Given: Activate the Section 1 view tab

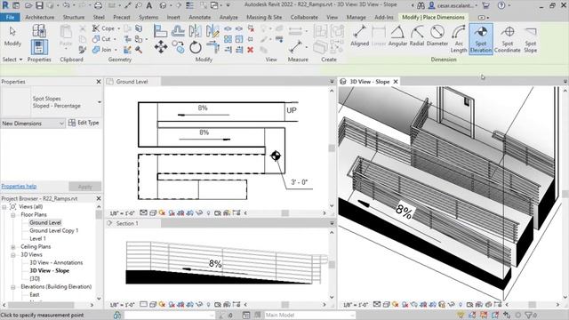Looking at the screenshot, I should tap(127, 223).
